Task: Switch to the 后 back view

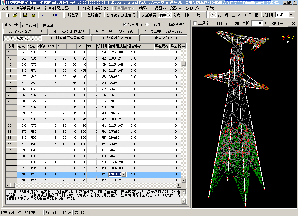Action: click(x=226, y=15)
